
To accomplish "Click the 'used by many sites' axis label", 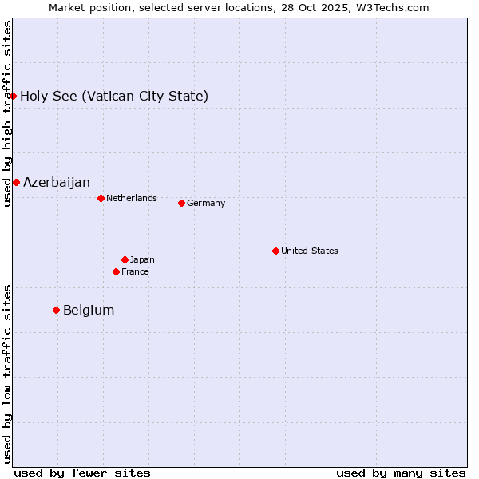I will 401,473.
